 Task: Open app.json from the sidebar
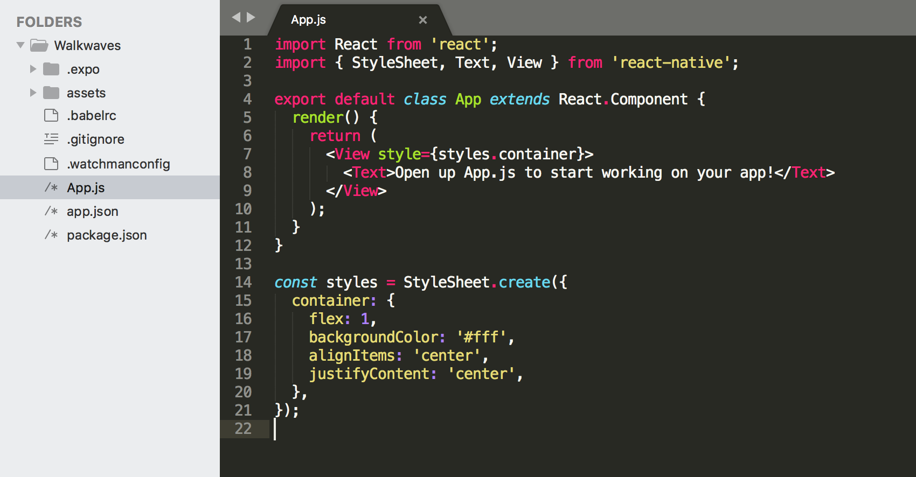pos(92,212)
